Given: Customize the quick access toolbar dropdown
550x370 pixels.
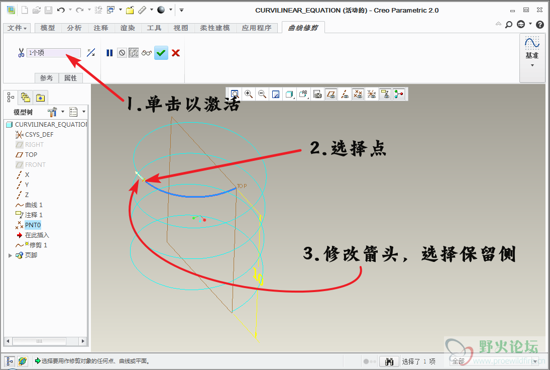Looking at the screenshot, I should point(181,10).
